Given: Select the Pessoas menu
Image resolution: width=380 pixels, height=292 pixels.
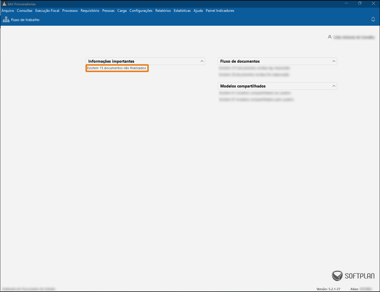Looking at the screenshot, I should tap(108, 11).
